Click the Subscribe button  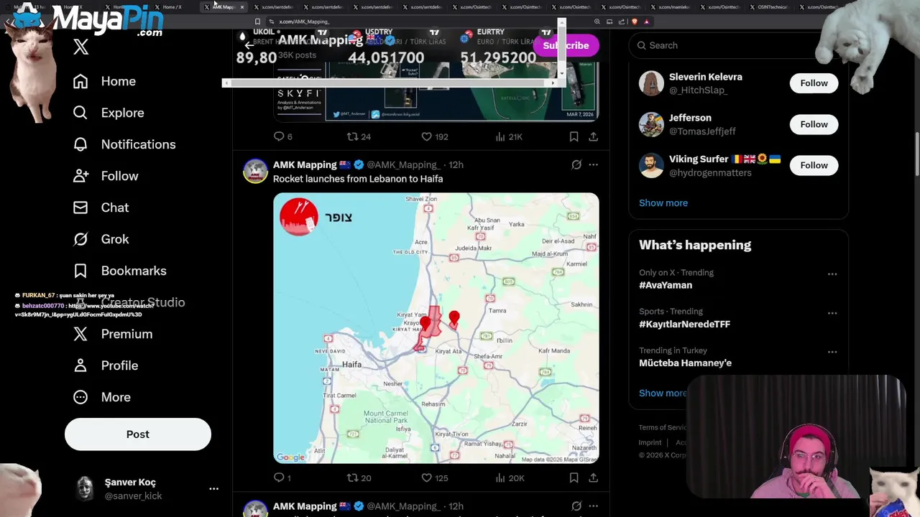click(566, 45)
